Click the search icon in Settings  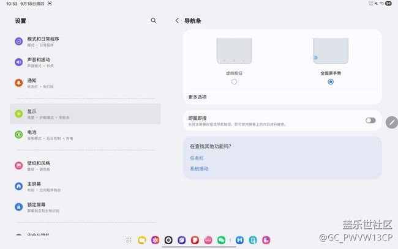[x=153, y=21]
